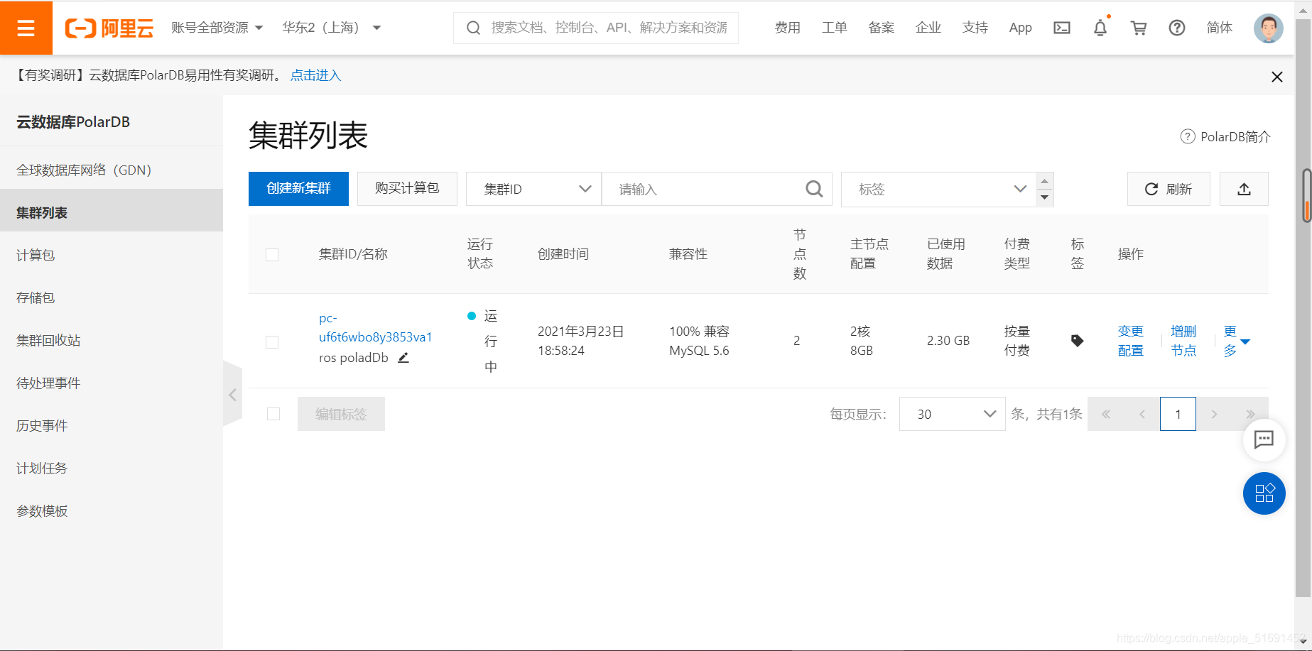The image size is (1312, 651).
Task: Open 存储包 in the sidebar
Action: [112, 297]
